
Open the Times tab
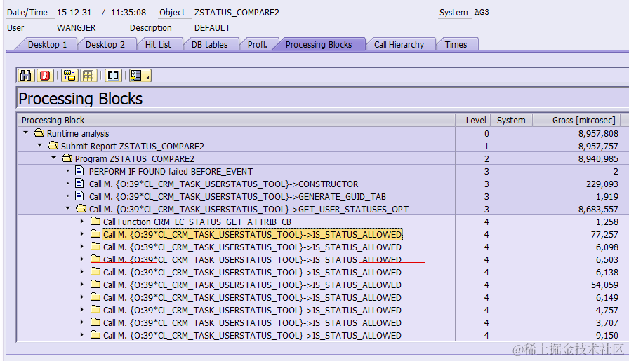(x=456, y=44)
